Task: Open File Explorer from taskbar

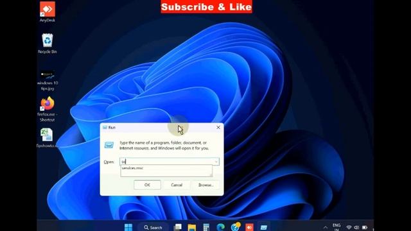Action: click(x=191, y=227)
